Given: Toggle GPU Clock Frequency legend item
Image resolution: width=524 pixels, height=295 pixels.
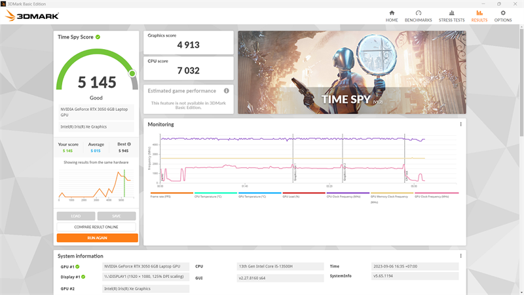Looking at the screenshot, I should [436, 195].
